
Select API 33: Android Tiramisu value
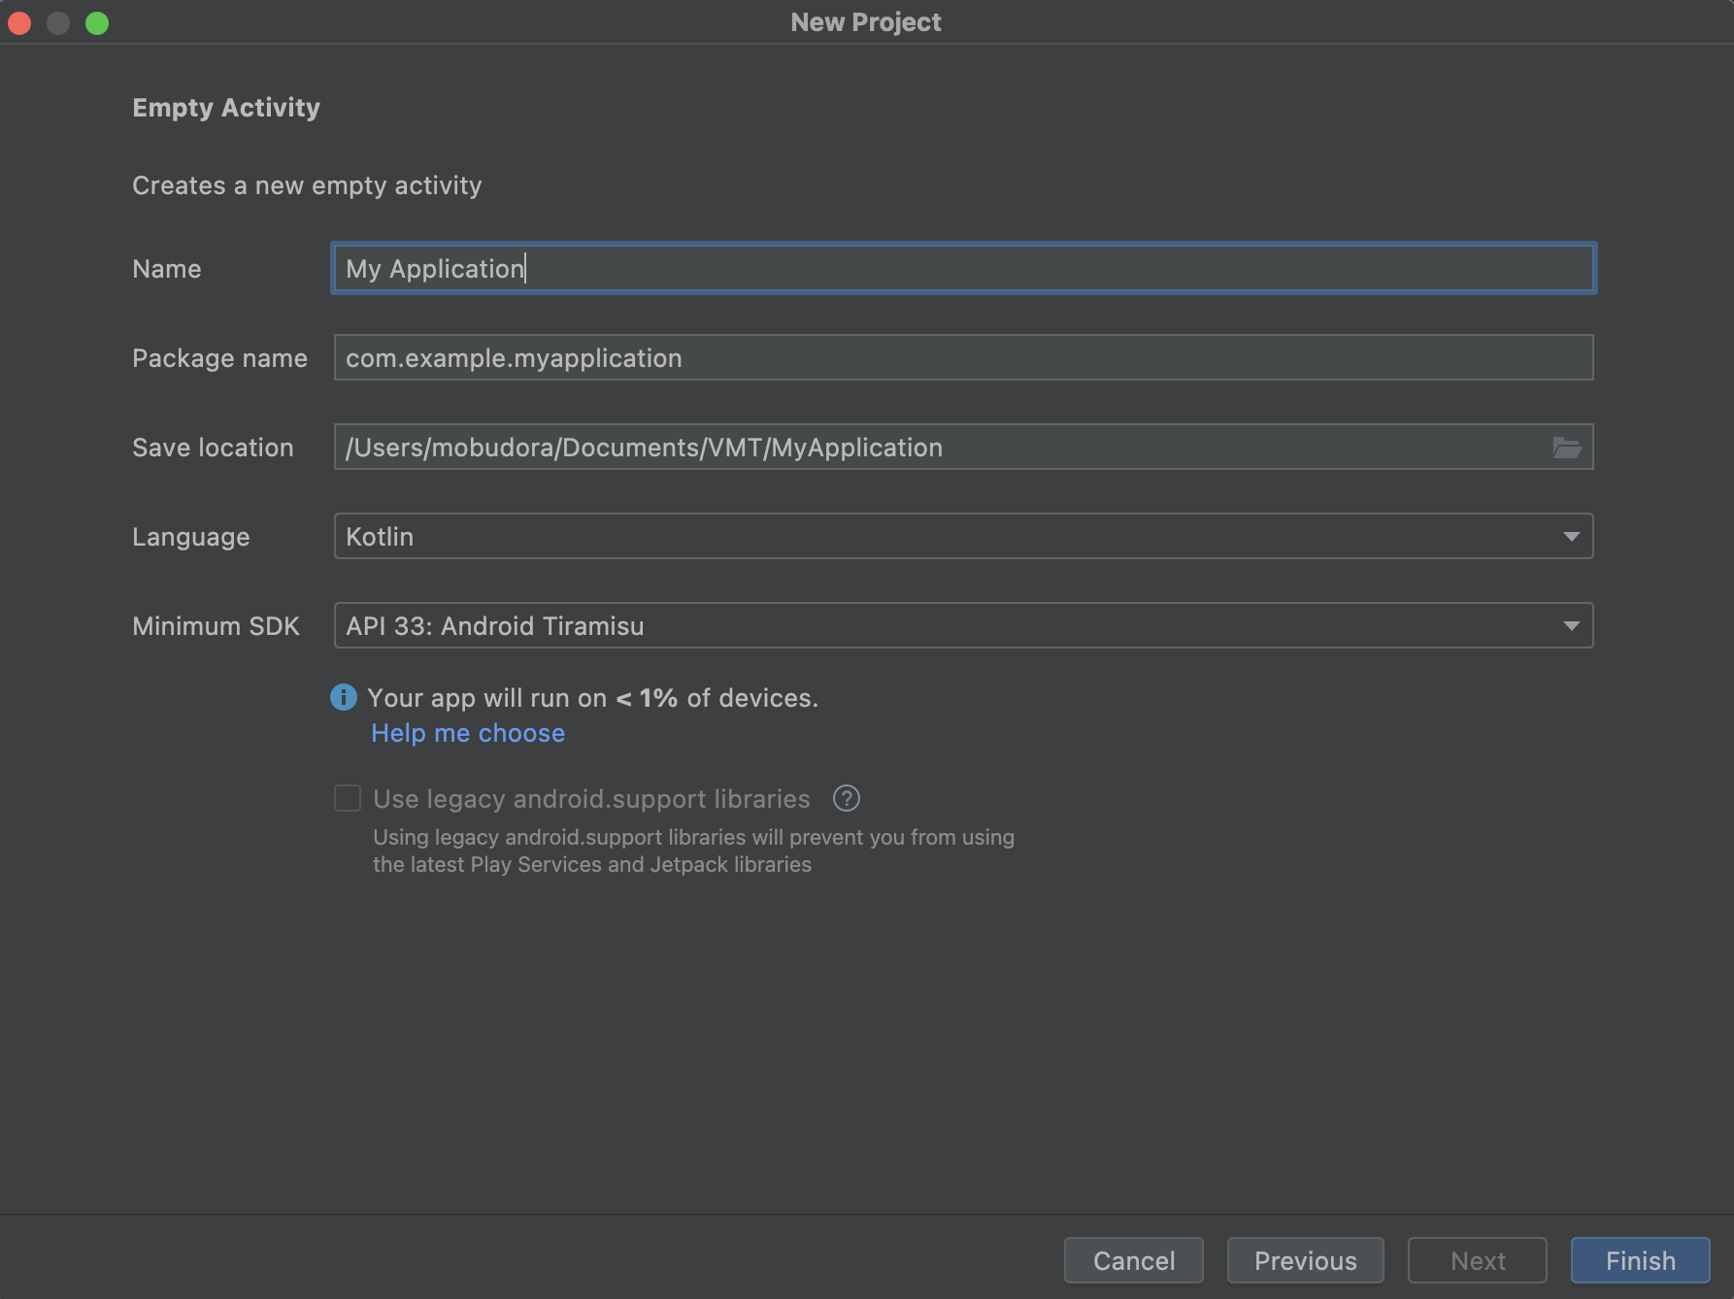point(494,625)
